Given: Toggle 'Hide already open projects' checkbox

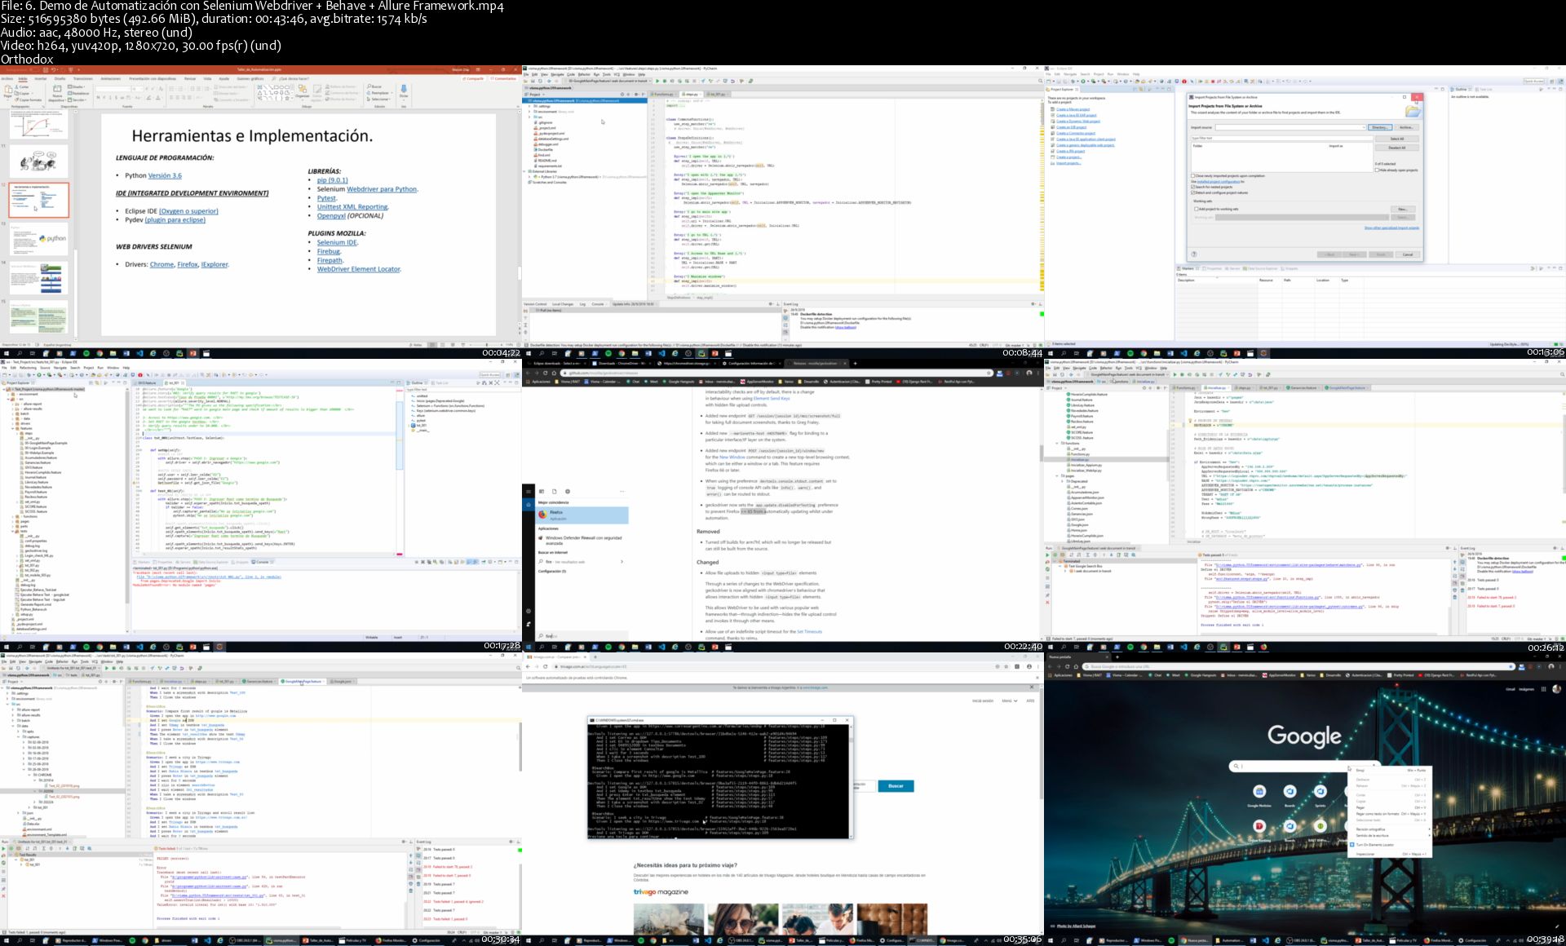Looking at the screenshot, I should pyautogui.click(x=1378, y=170).
